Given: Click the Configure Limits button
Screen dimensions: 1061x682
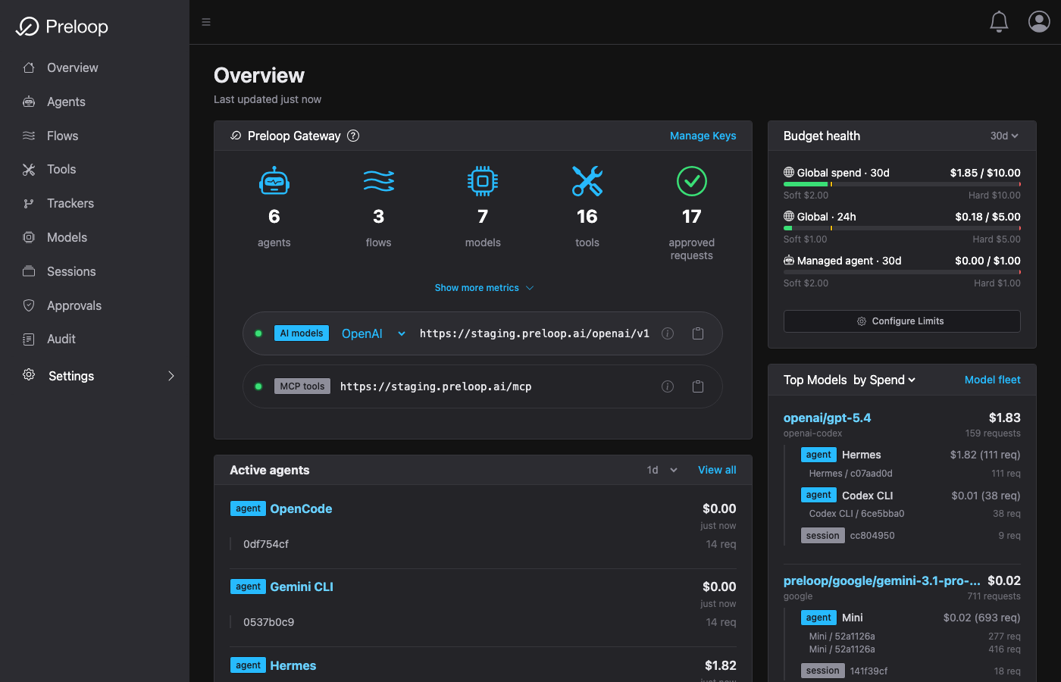Looking at the screenshot, I should click(x=902, y=321).
